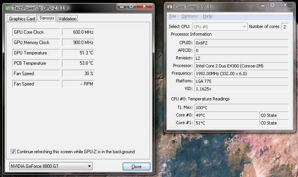The height and width of the screenshot is (177, 298).
Task: Open the Validation tab
Action: [x=67, y=19]
